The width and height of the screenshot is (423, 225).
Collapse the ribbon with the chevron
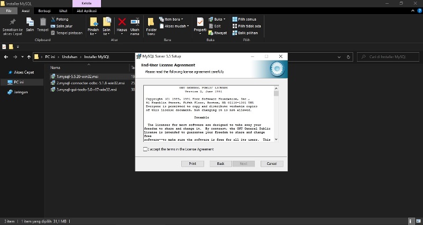click(x=413, y=11)
